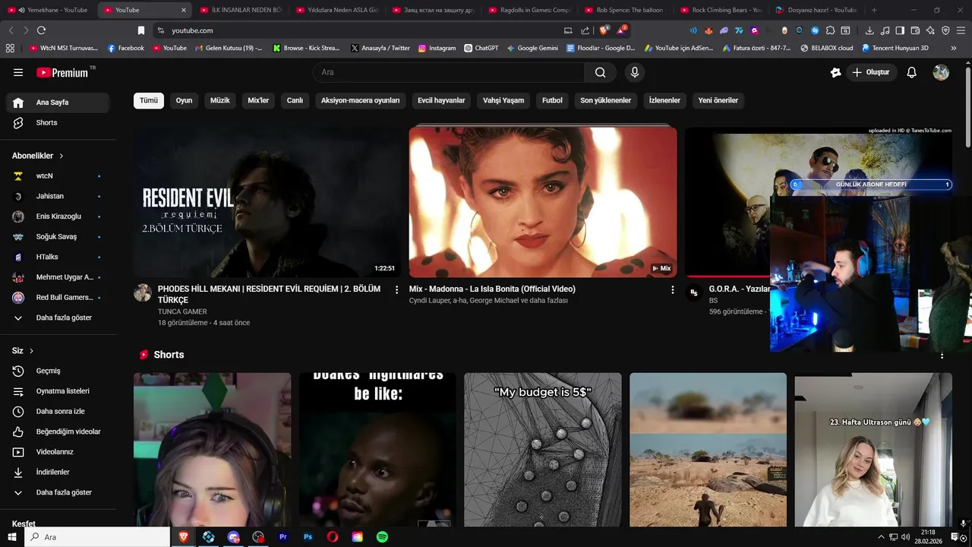
Task: Open Geçmiş watch history
Action: pos(59,371)
